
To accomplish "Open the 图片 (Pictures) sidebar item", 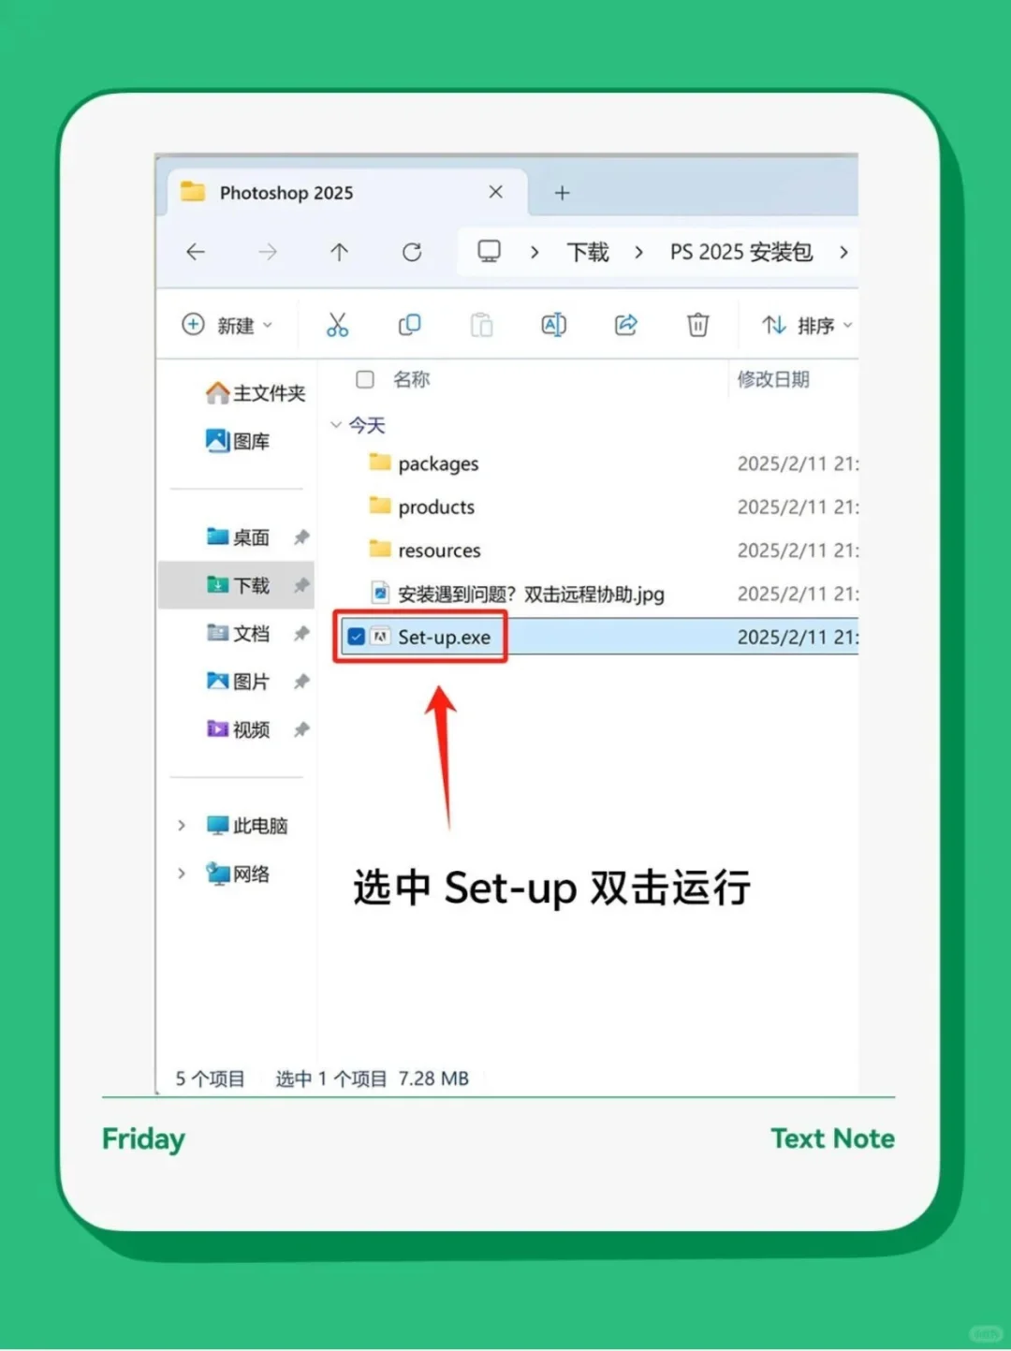I will (251, 682).
